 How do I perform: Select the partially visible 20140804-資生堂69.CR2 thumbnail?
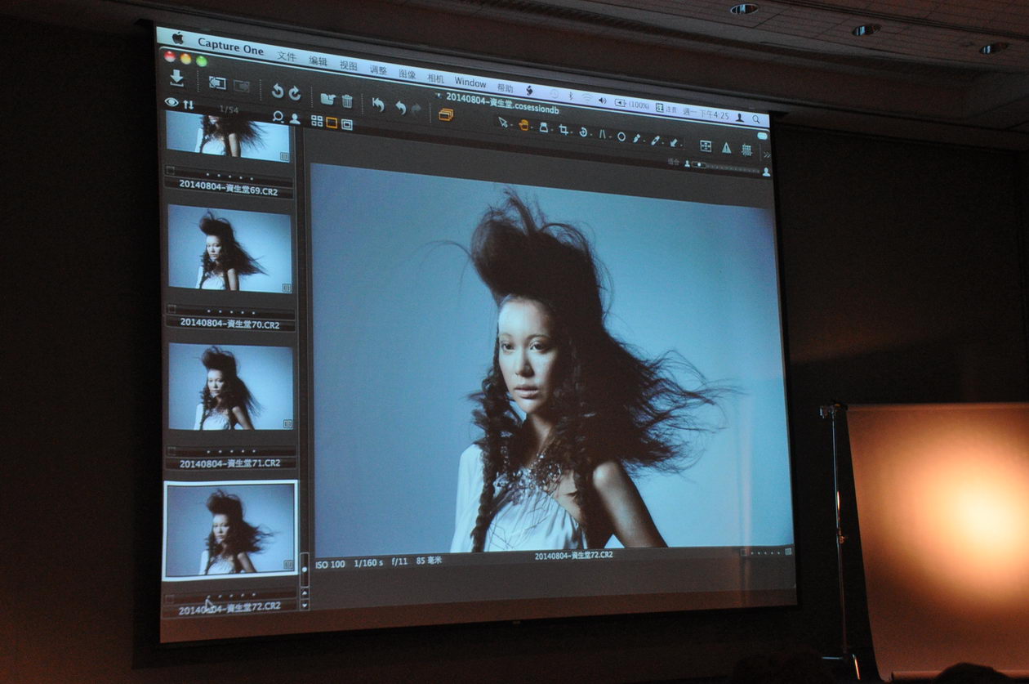coord(228,135)
